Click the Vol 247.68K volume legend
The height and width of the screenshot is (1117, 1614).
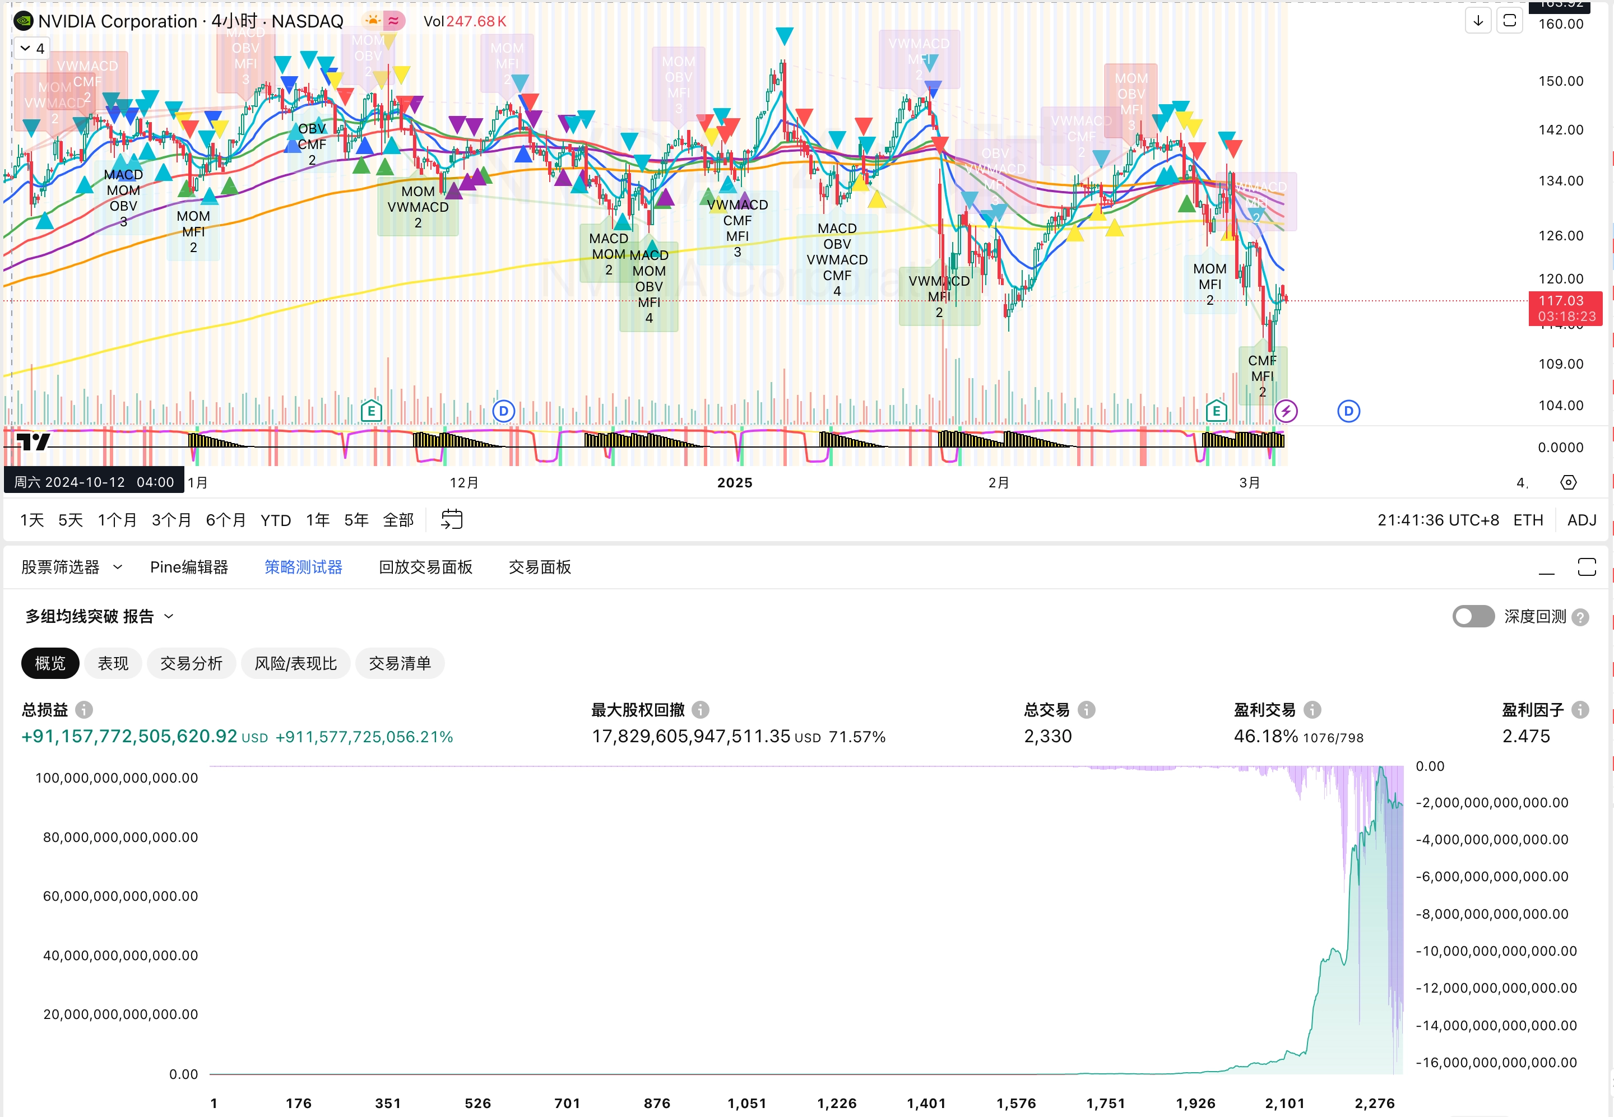(x=465, y=21)
